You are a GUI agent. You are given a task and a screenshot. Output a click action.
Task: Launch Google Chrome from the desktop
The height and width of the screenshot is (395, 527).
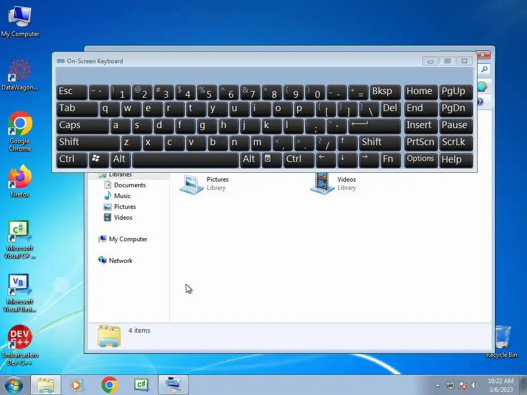tap(20, 131)
